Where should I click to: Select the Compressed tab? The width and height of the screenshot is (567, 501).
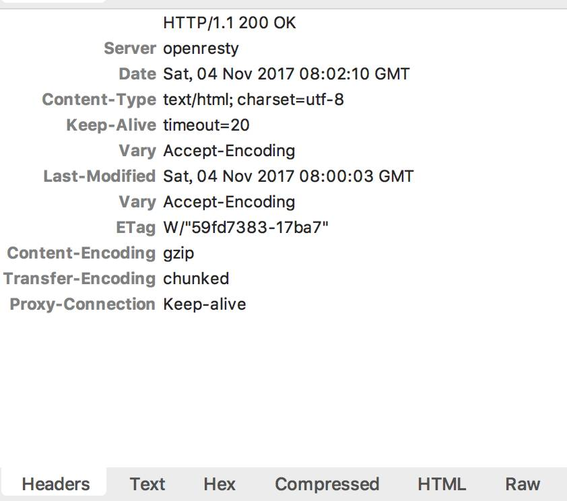(x=327, y=484)
